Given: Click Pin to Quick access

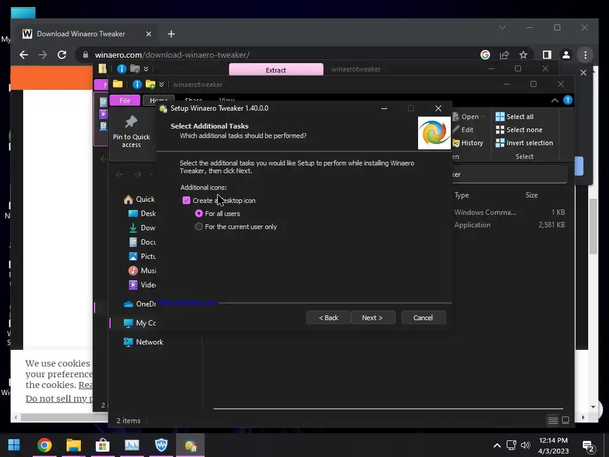Looking at the screenshot, I should [131, 132].
